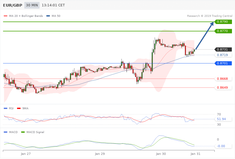235x159 pixels.
Task: Click the RSI legend label
Action: click(x=11, y=108)
